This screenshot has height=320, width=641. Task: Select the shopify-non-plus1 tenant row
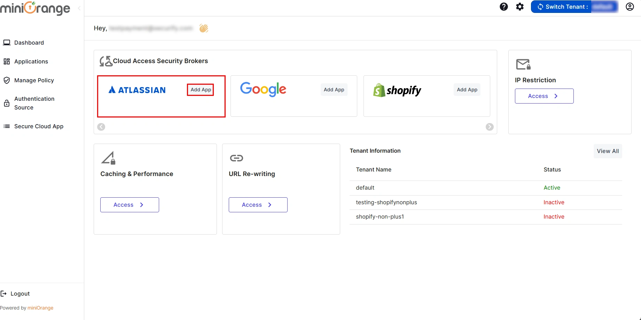point(486,217)
